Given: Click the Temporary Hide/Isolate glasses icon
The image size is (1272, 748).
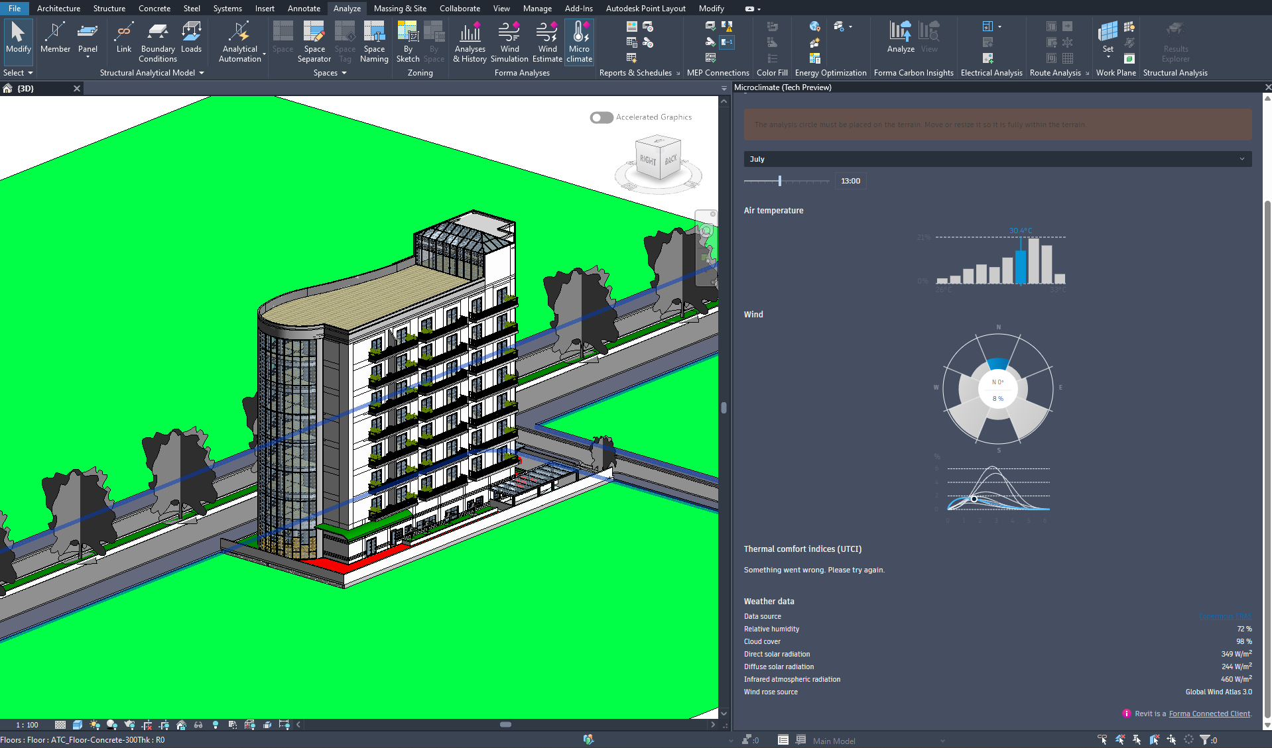Looking at the screenshot, I should coord(198,725).
